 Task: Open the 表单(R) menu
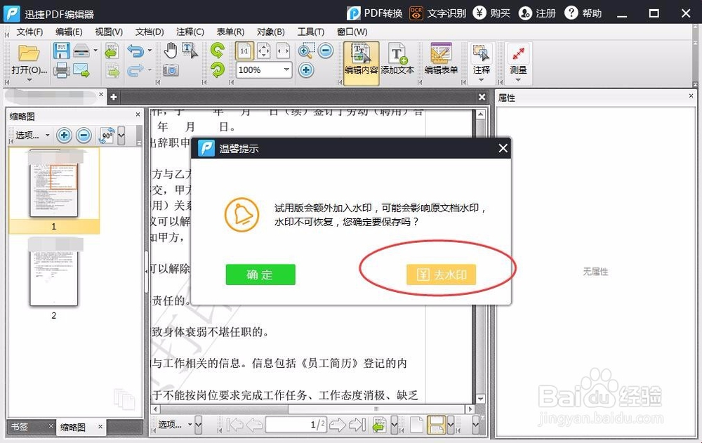[230, 32]
